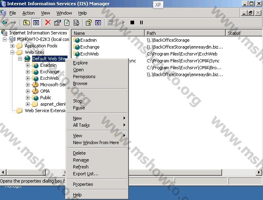Collapse the Web Sites node

[x=12, y=52]
